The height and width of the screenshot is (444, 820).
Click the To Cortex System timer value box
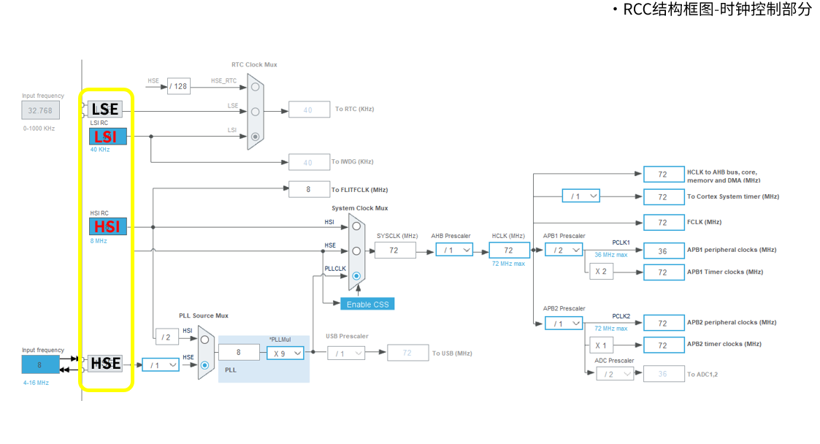coord(664,196)
